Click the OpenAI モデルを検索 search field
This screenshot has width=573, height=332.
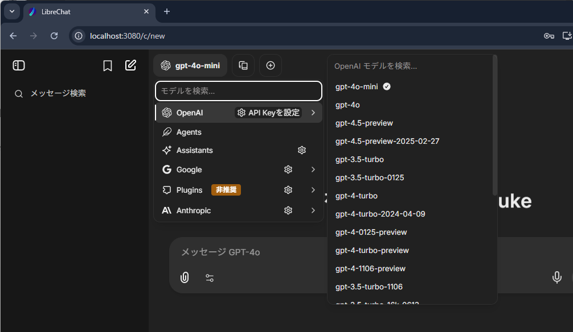(410, 66)
